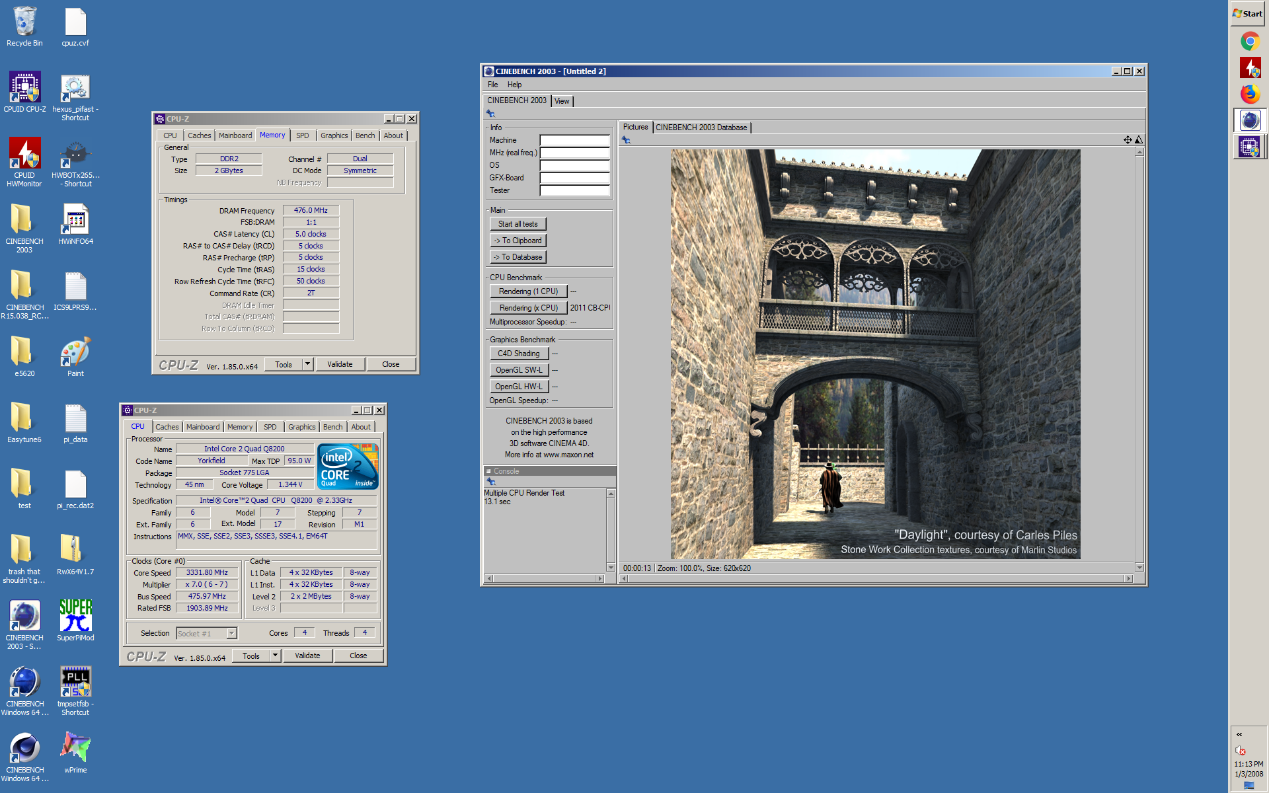The width and height of the screenshot is (1269, 793).
Task: Open the e5620 folder icon
Action: [x=24, y=357]
